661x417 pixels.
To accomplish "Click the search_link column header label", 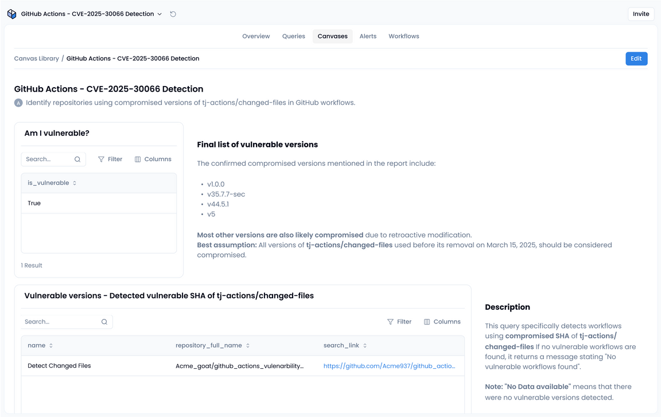I will coord(341,345).
